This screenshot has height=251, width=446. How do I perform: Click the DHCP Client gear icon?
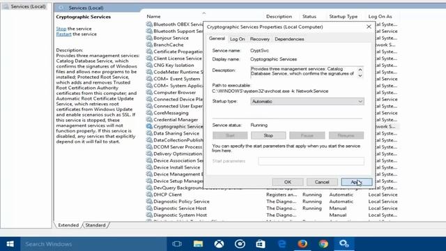click(149, 195)
